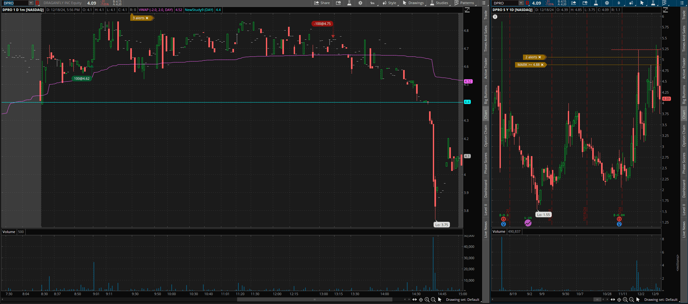
Task: Click left chart's pointer cursor icon at bottom
Action: coord(439,300)
